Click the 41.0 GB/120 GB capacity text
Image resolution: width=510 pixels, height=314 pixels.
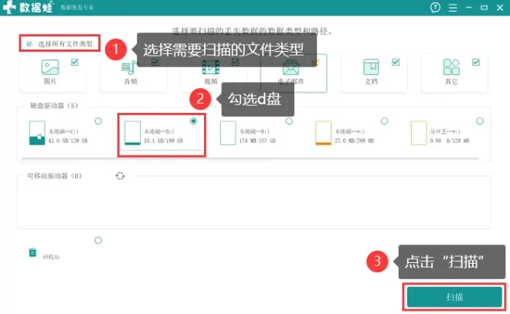[68, 141]
